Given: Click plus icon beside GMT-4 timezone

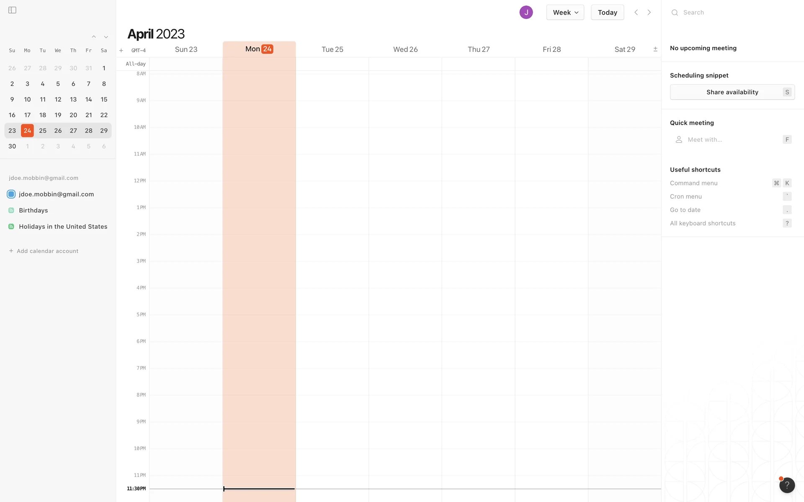Looking at the screenshot, I should [121, 51].
